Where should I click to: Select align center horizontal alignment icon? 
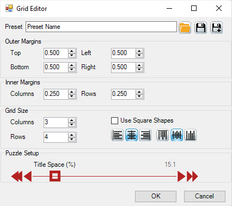[x=131, y=135]
